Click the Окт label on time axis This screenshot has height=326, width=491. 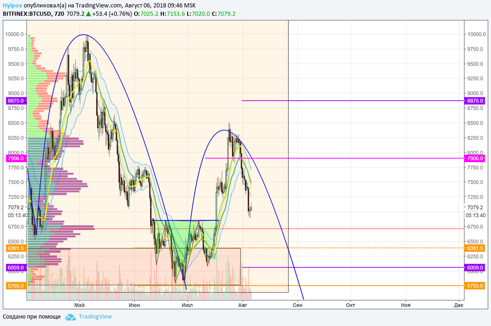click(350, 305)
